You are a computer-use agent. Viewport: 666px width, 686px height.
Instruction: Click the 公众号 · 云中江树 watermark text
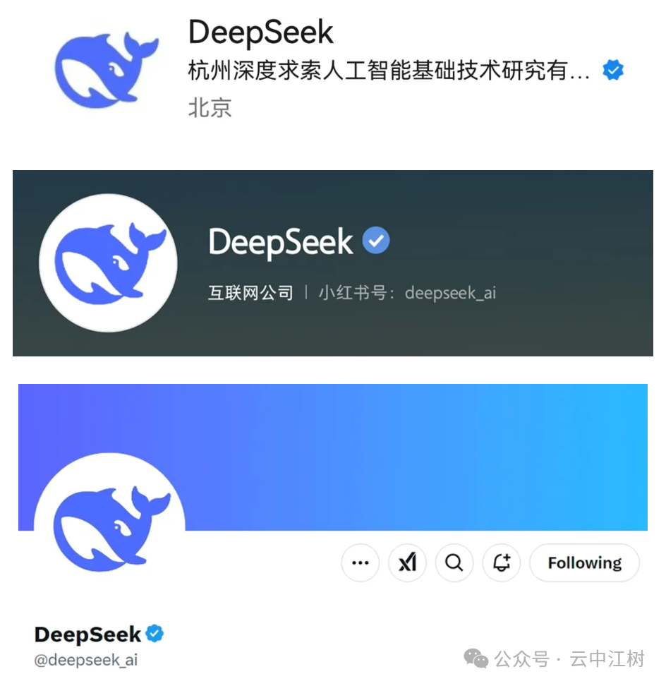[x=569, y=659]
